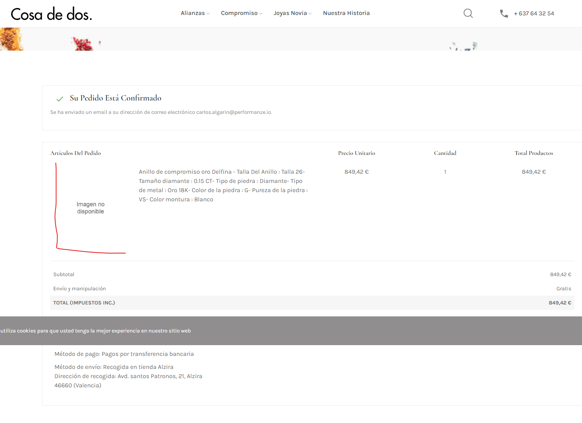Call the number + 637 64 32 54
The image size is (582, 423).
tap(534, 13)
